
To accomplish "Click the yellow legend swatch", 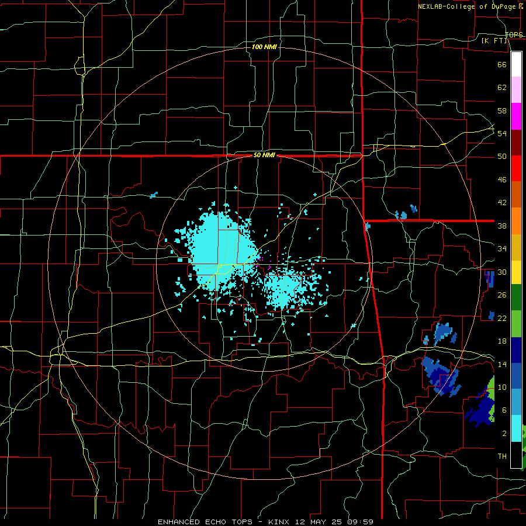I will tap(516, 272).
